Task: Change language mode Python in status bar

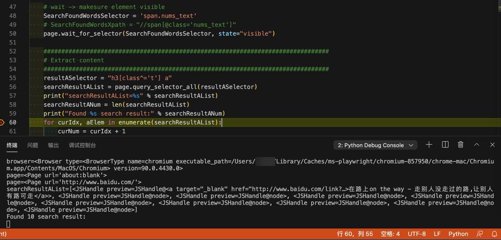Action: coord(458,234)
